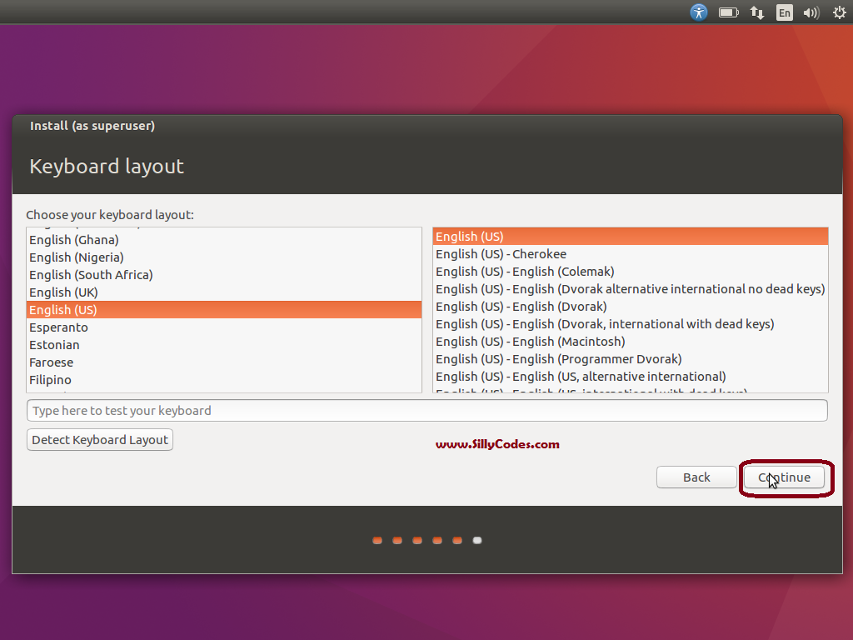Select English (Ghana) in layout list
Viewport: 853px width, 640px height.
coord(224,240)
